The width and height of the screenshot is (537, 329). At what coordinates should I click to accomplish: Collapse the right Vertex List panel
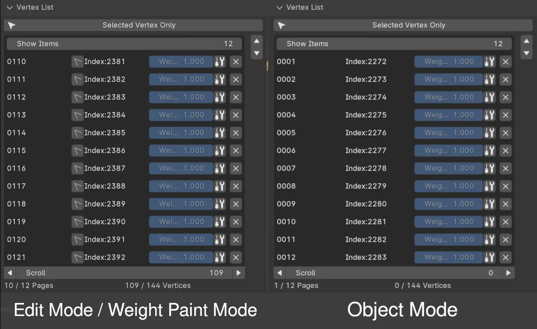click(280, 7)
